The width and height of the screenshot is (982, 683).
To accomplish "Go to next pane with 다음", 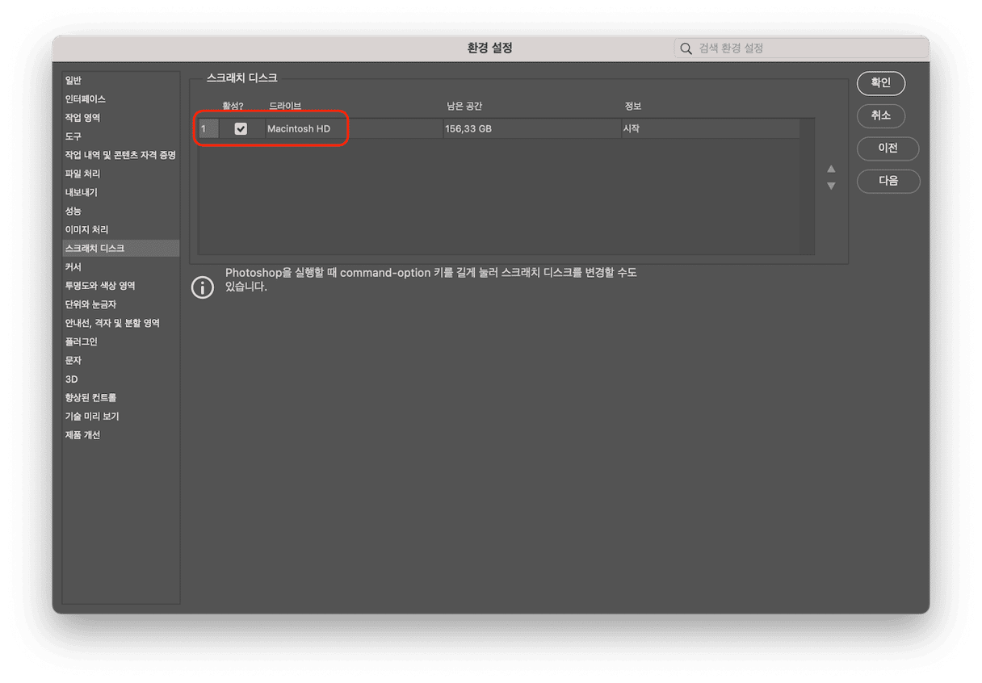I will click(x=888, y=181).
